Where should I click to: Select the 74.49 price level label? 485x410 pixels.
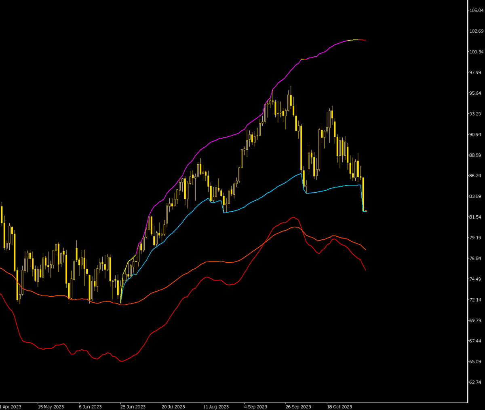coord(475,279)
